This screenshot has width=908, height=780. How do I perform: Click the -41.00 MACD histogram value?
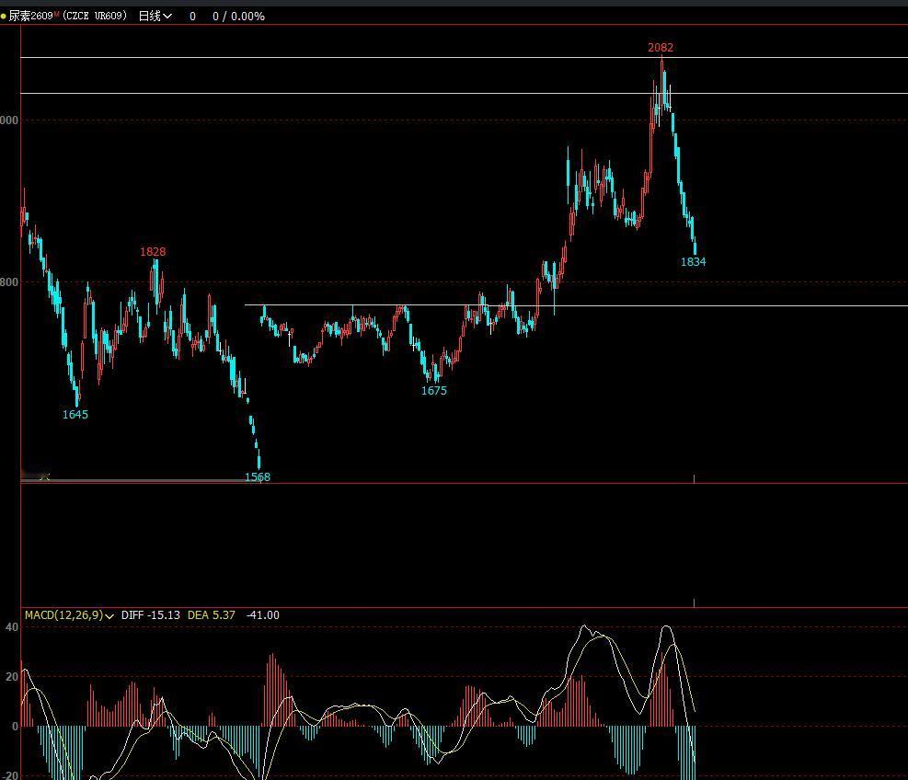pyautogui.click(x=263, y=615)
